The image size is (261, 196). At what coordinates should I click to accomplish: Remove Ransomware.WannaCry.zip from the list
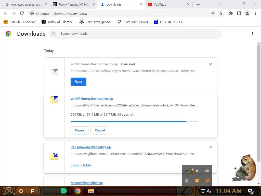(x=210, y=147)
